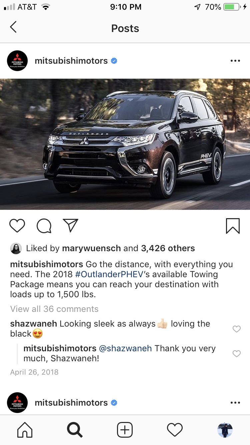
Task: Like the Outlander PHEV post
Action: point(17,226)
